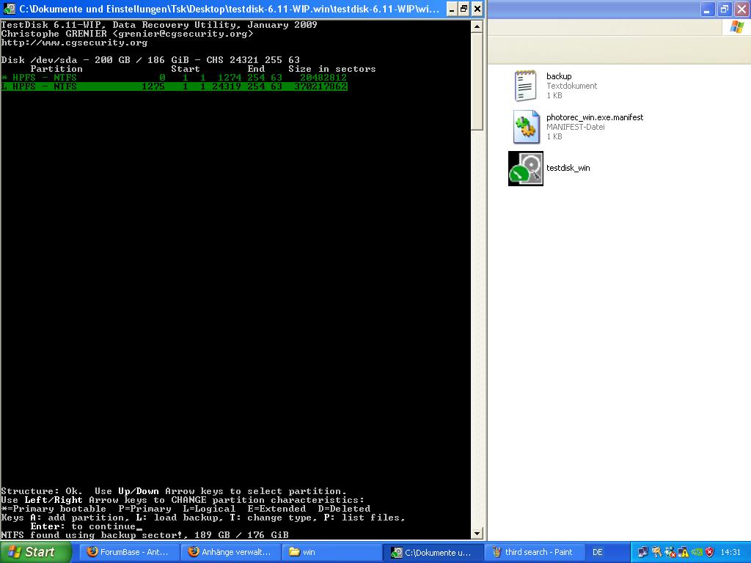Select the first HPFS - NTFS partition row
751x563 pixels.
tap(174, 78)
